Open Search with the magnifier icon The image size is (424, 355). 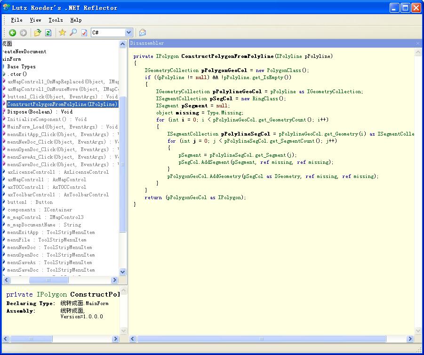73,33
